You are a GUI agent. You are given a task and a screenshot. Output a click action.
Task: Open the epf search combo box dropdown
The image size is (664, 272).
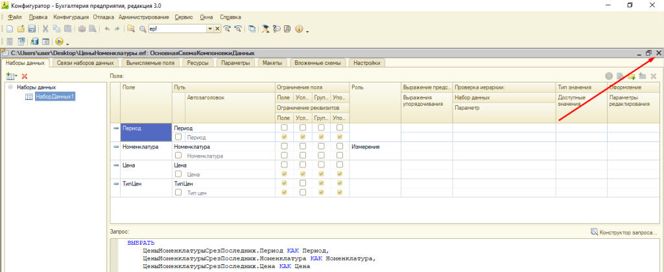[209, 29]
